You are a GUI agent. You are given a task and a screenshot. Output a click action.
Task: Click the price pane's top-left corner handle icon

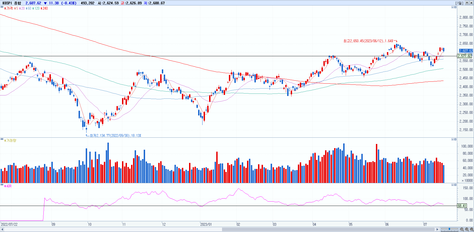pyautogui.click(x=2, y=7)
